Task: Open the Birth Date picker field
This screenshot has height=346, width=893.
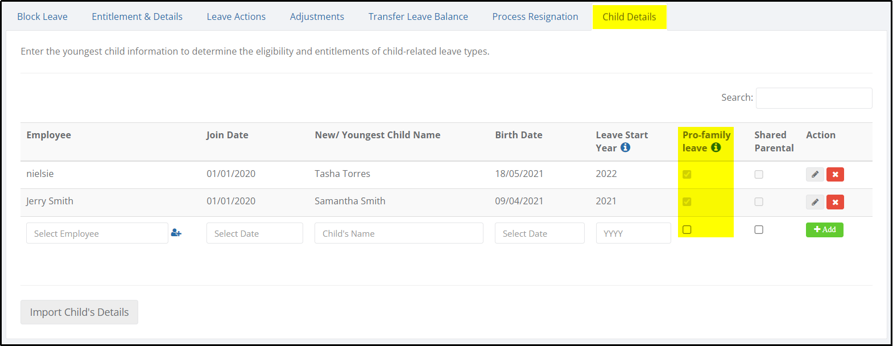Action: [x=540, y=233]
